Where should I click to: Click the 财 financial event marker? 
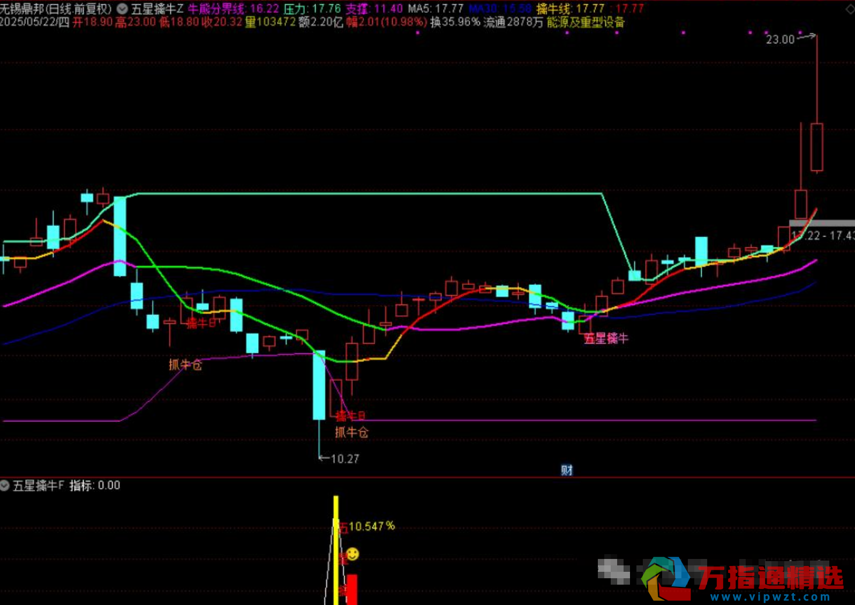click(x=567, y=470)
